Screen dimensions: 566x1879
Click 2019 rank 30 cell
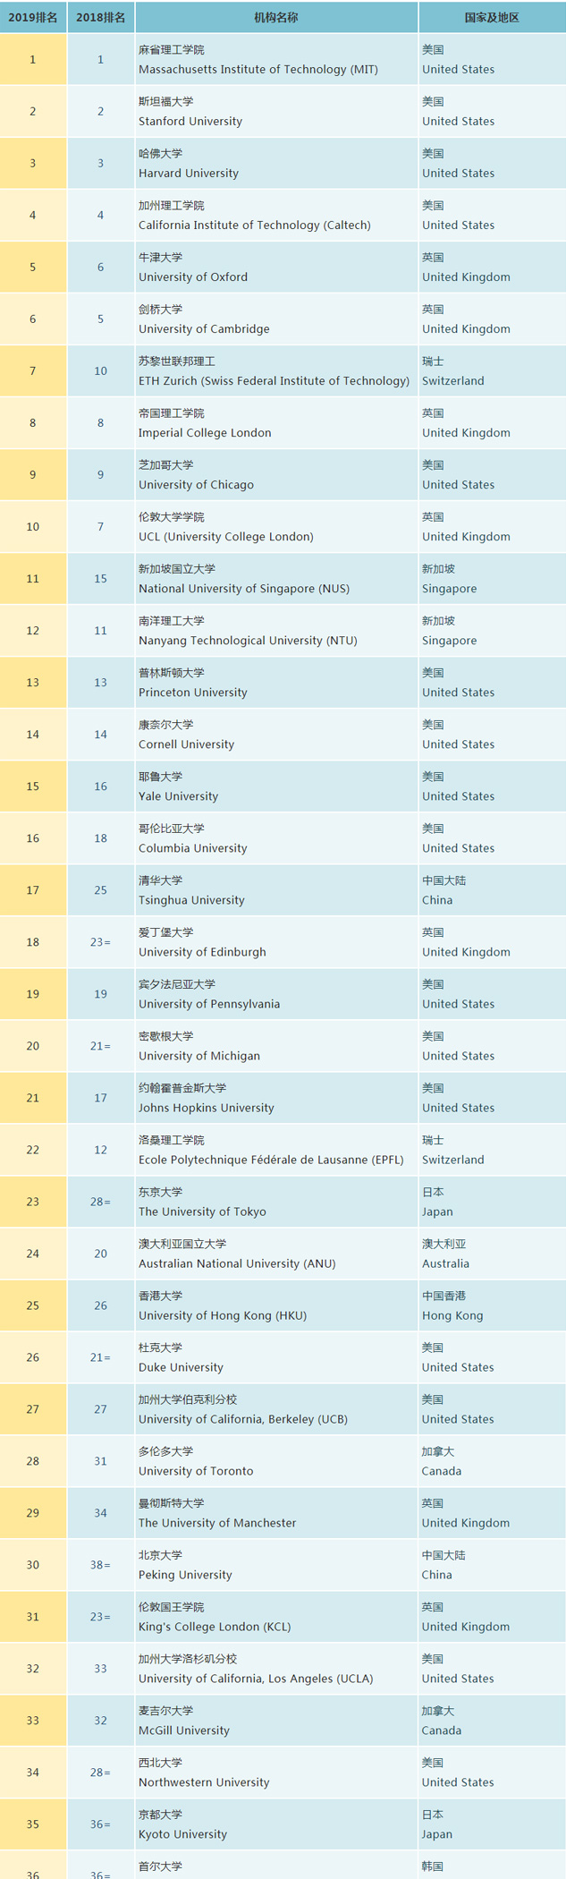(33, 1565)
